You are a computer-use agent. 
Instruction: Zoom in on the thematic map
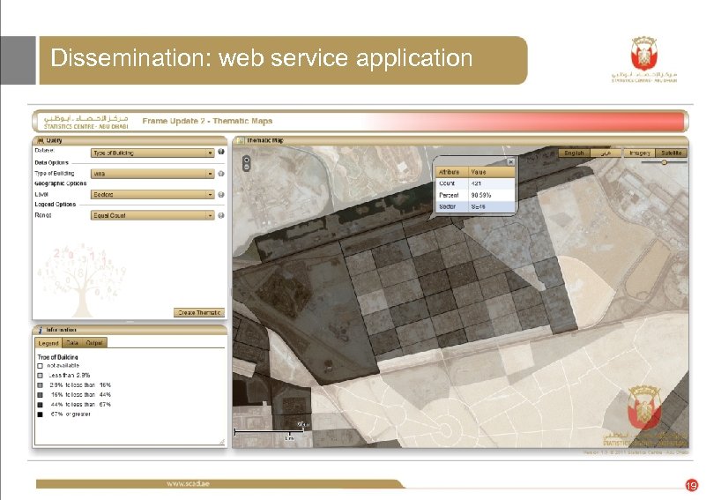tap(247, 160)
